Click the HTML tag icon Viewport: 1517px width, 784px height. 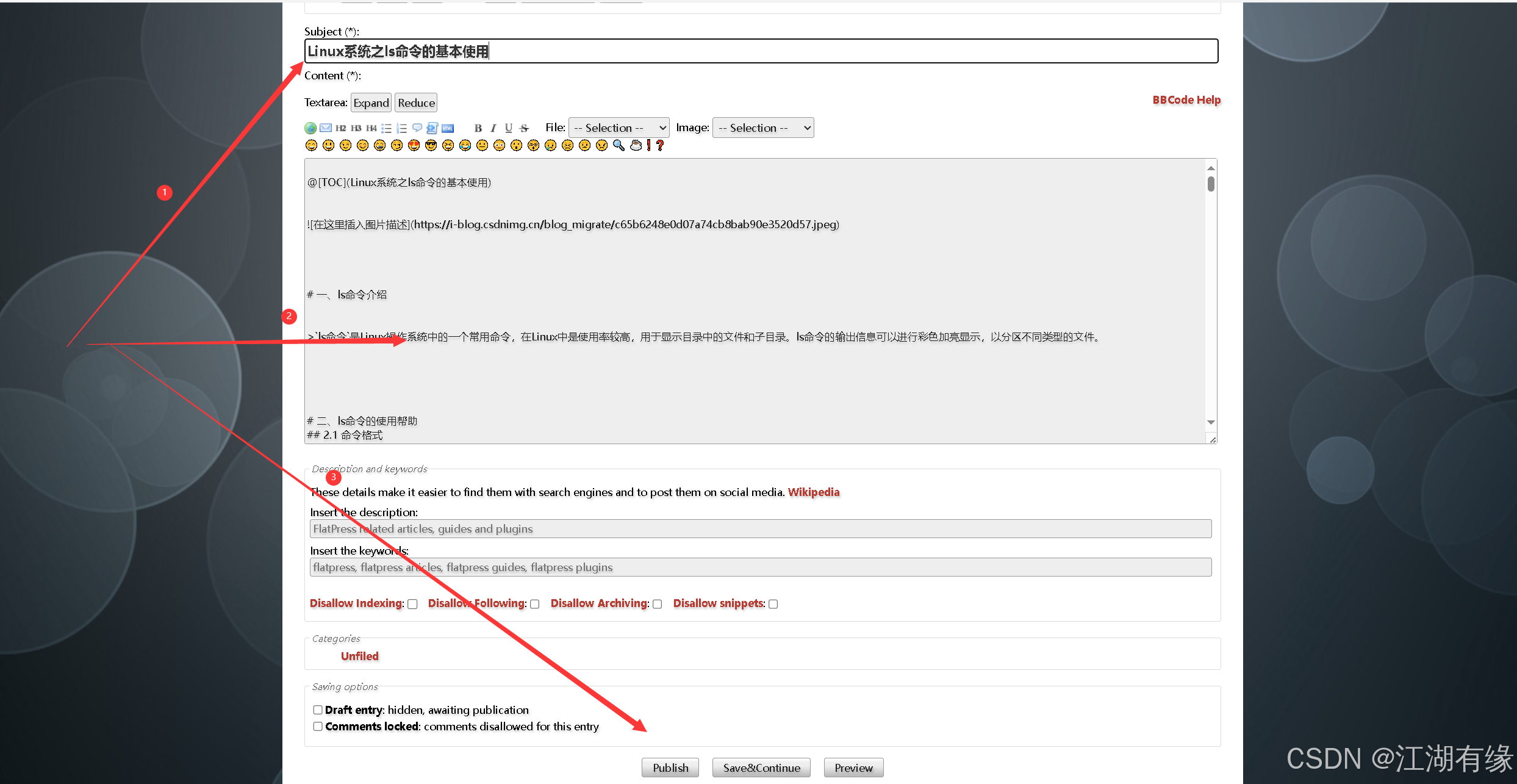448,128
